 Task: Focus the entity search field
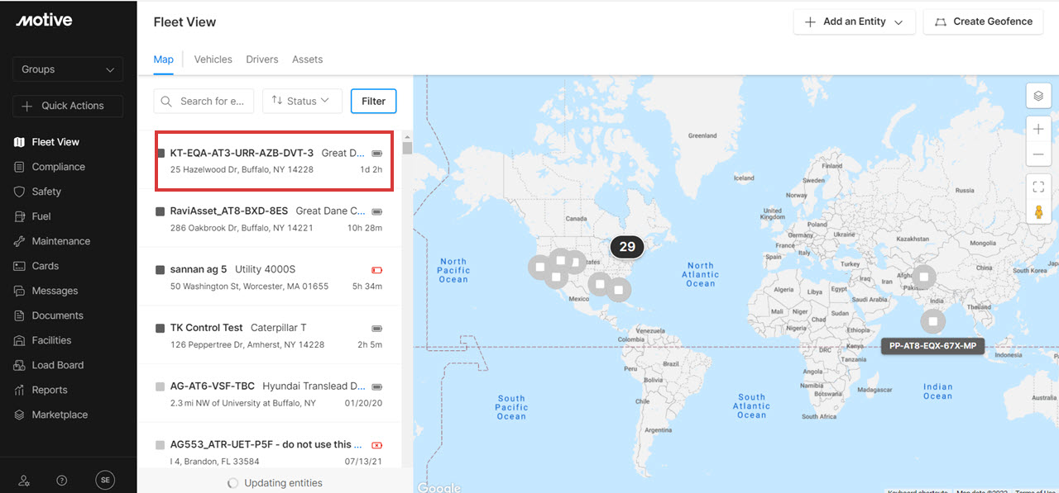pyautogui.click(x=204, y=101)
